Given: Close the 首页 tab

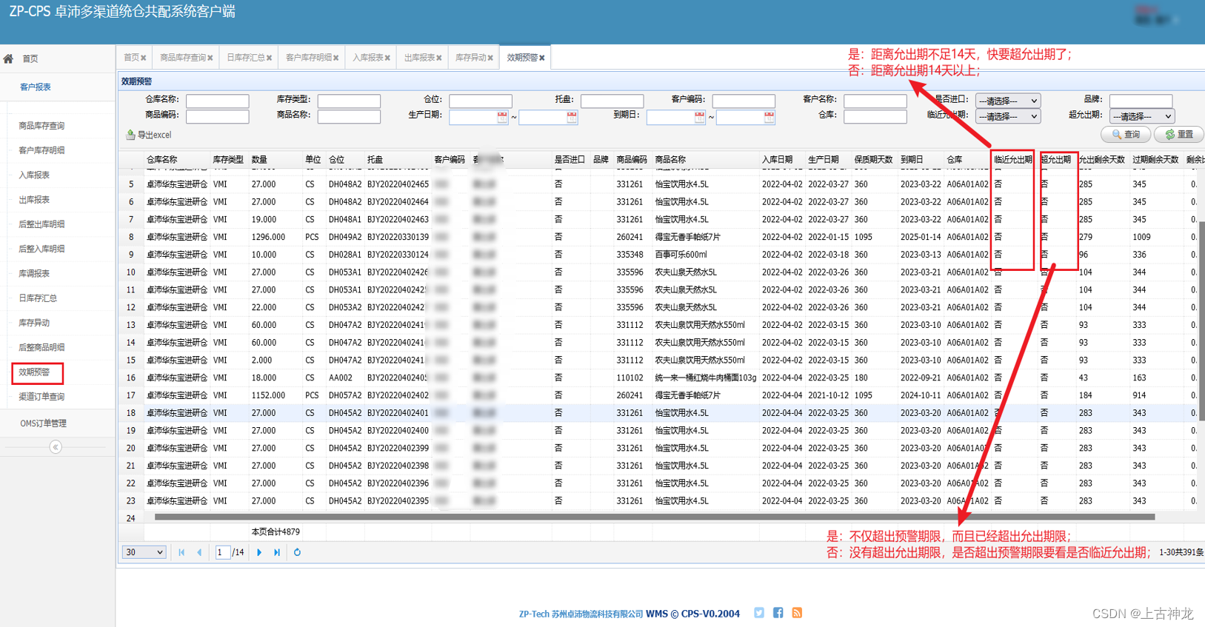Looking at the screenshot, I should (x=144, y=58).
